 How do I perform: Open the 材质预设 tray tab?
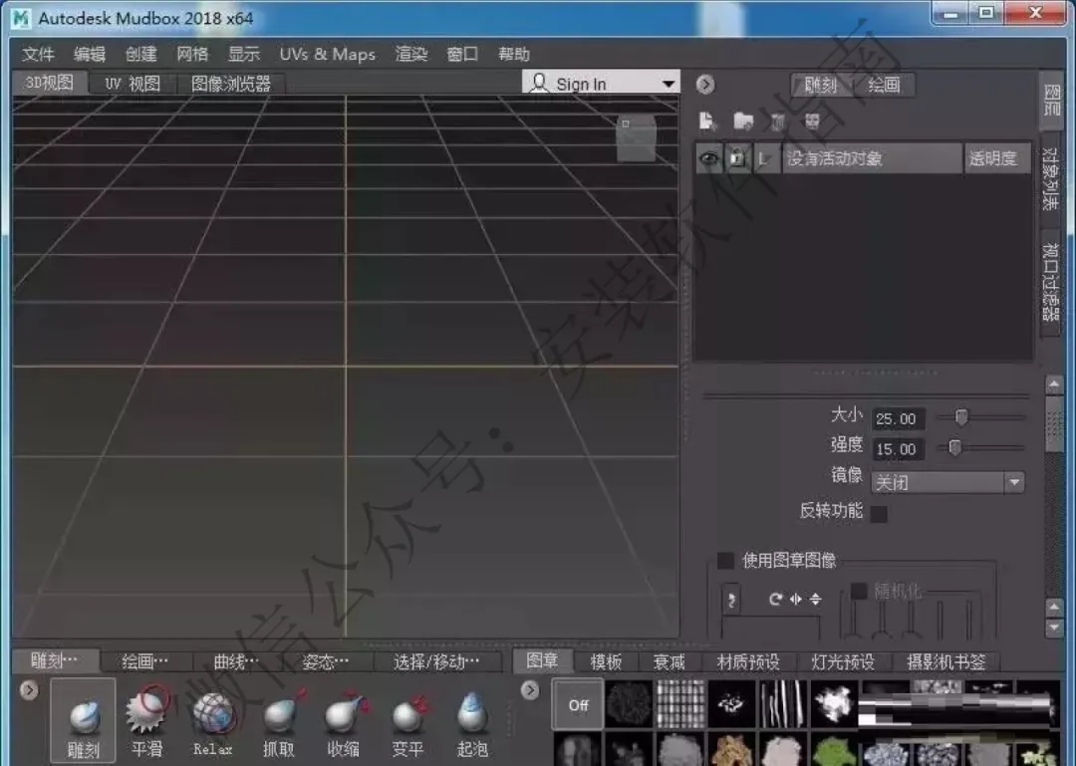[748, 662]
